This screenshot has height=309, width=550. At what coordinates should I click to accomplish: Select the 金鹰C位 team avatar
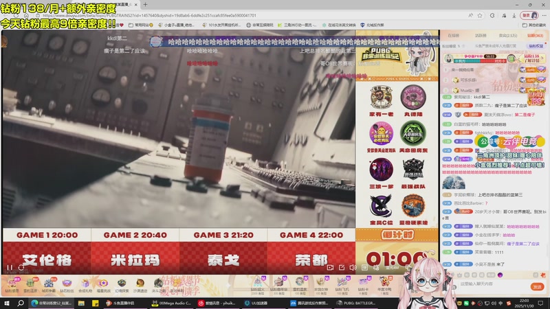click(x=381, y=205)
